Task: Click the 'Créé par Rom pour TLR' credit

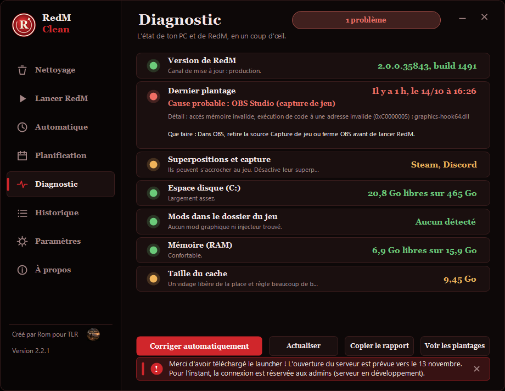Action: coord(45,334)
